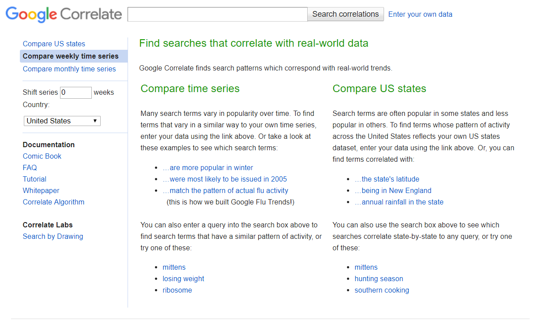550x323 pixels.
Task: Read the Correlate Whitepaper
Action: coord(41,190)
